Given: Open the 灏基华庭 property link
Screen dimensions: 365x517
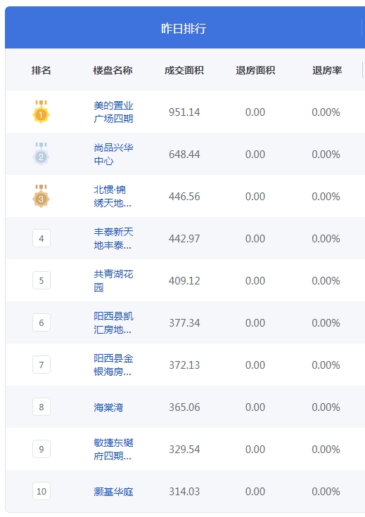Looking at the screenshot, I should [x=113, y=492].
